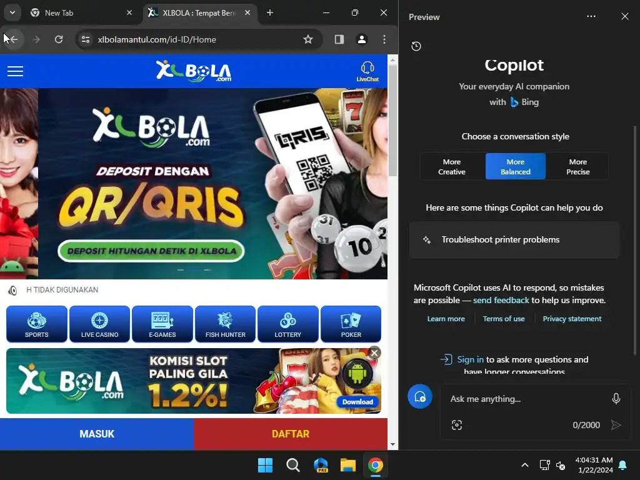640x480 pixels.
Task: Open Copilot recent activity history
Action: [x=416, y=46]
